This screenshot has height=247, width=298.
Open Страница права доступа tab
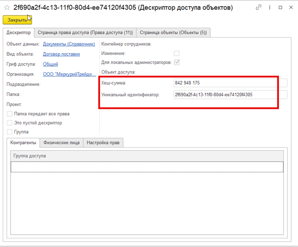[x=85, y=32]
